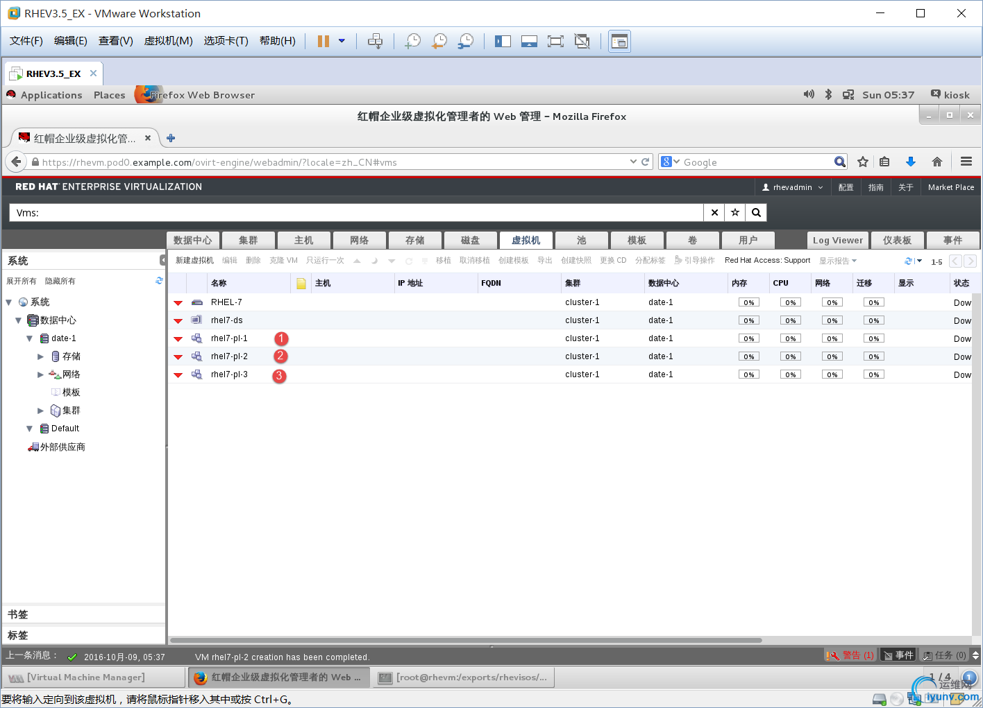Collapse 系统 tree root node

point(9,302)
